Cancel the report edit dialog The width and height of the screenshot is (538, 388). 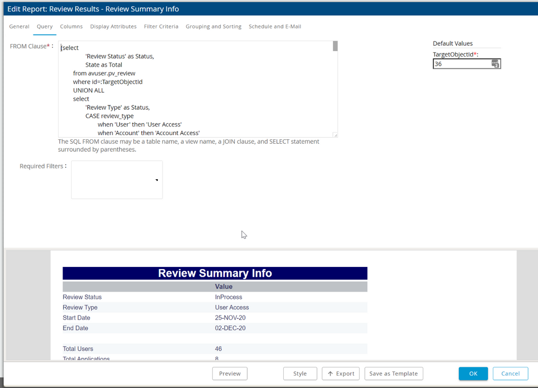[510, 373]
